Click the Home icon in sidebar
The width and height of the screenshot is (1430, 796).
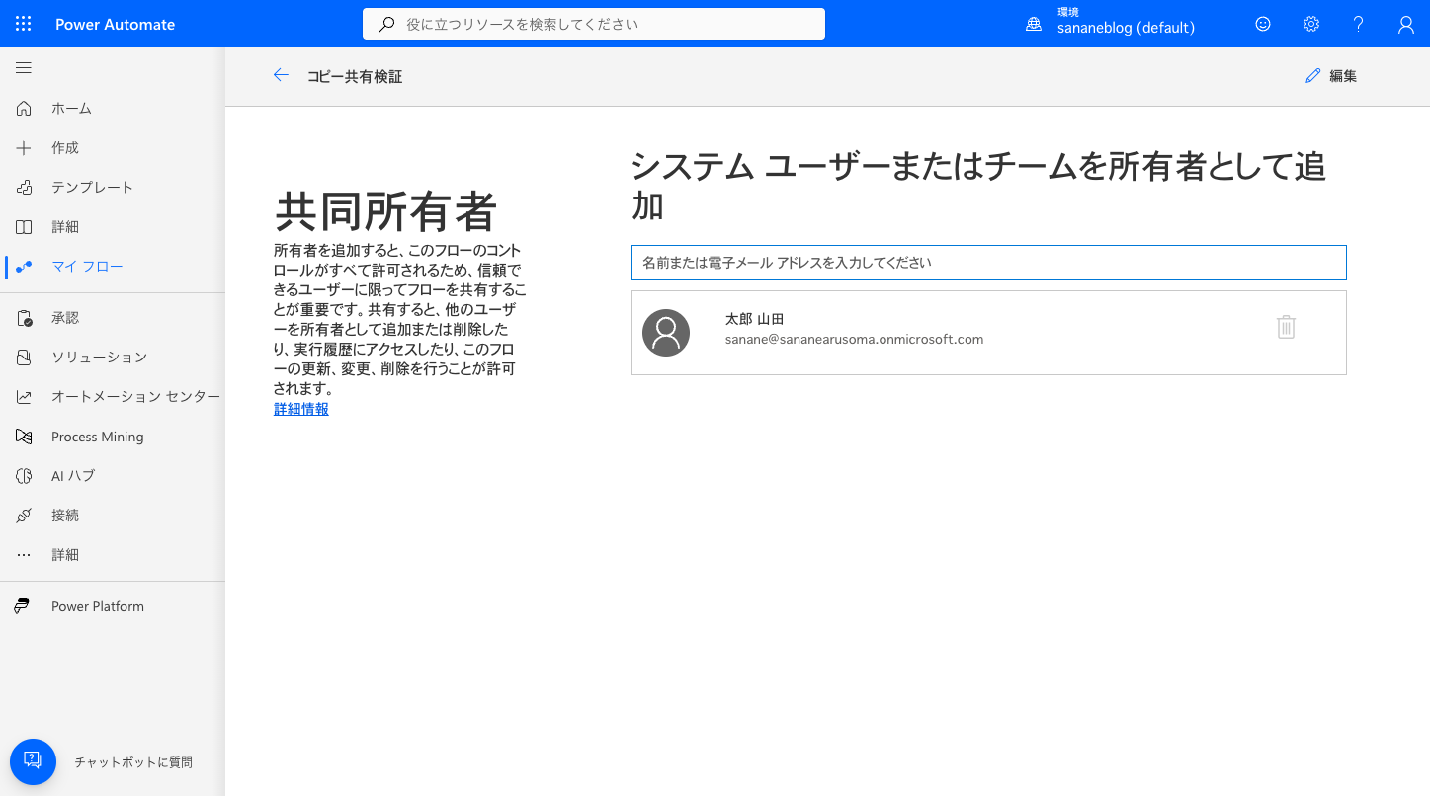(24, 108)
